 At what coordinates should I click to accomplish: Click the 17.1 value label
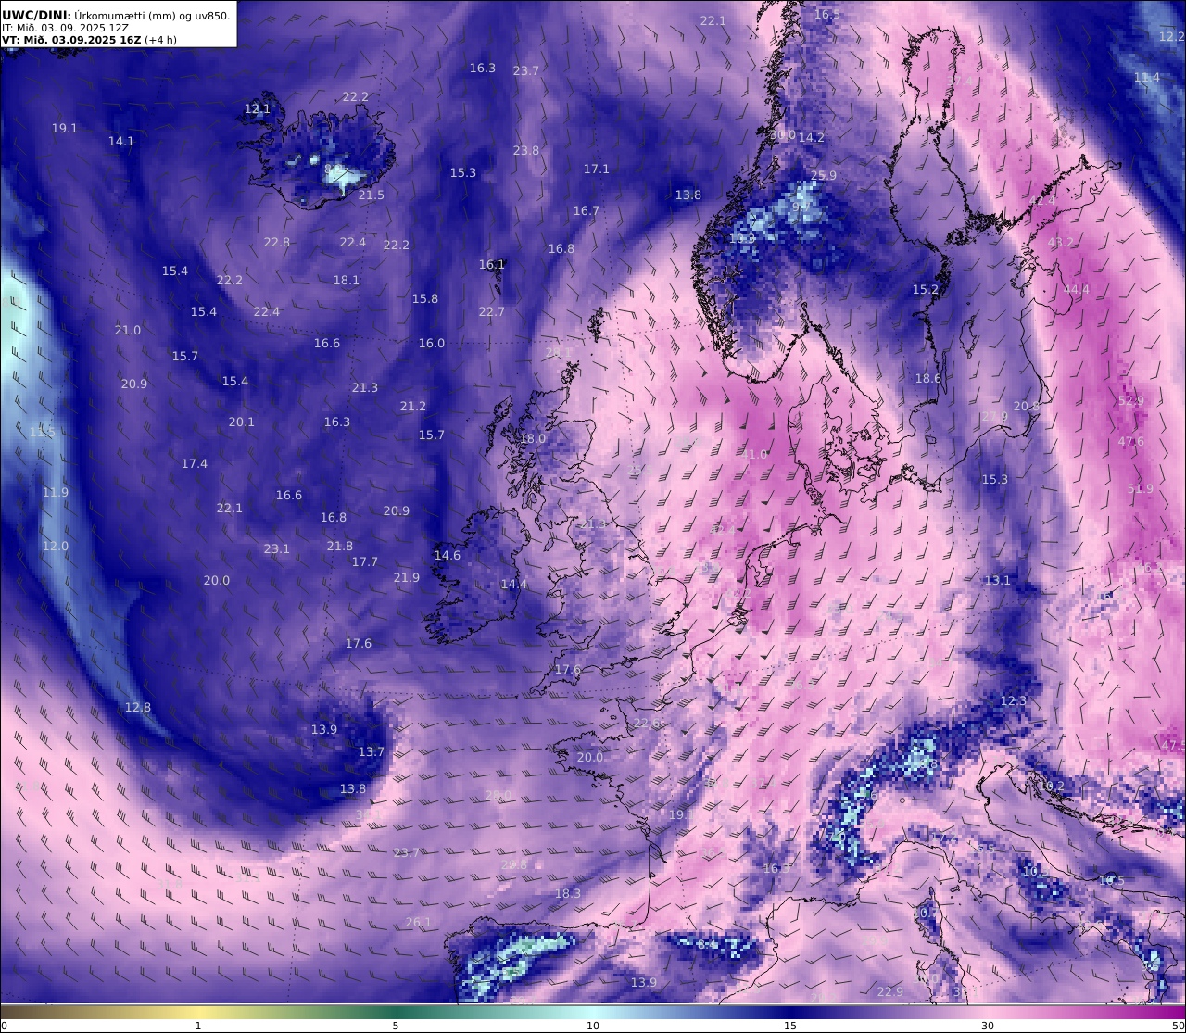click(597, 170)
